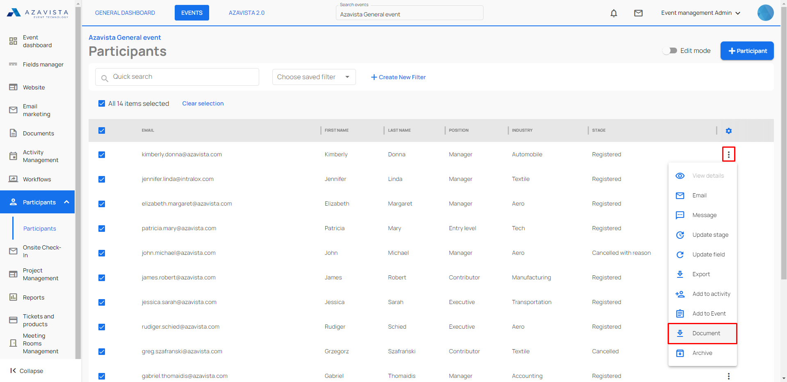Uncheck the james.robert@azavista.com row checkbox
This screenshot has width=787, height=382.
click(x=102, y=278)
